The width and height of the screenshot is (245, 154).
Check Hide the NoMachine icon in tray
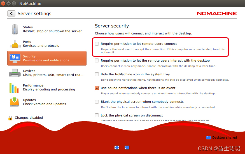click(x=97, y=74)
